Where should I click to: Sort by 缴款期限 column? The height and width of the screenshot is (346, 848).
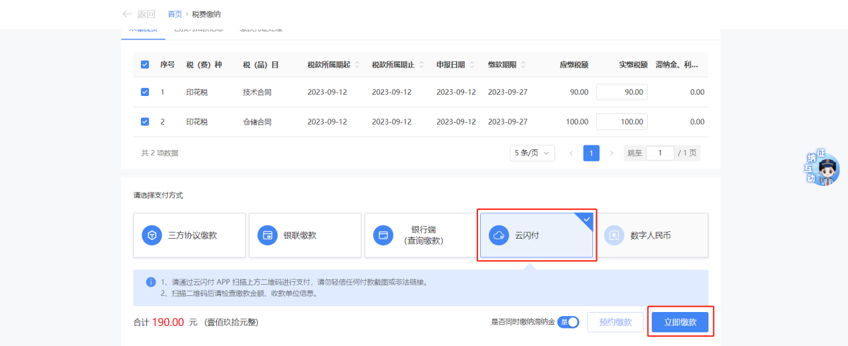click(523, 65)
